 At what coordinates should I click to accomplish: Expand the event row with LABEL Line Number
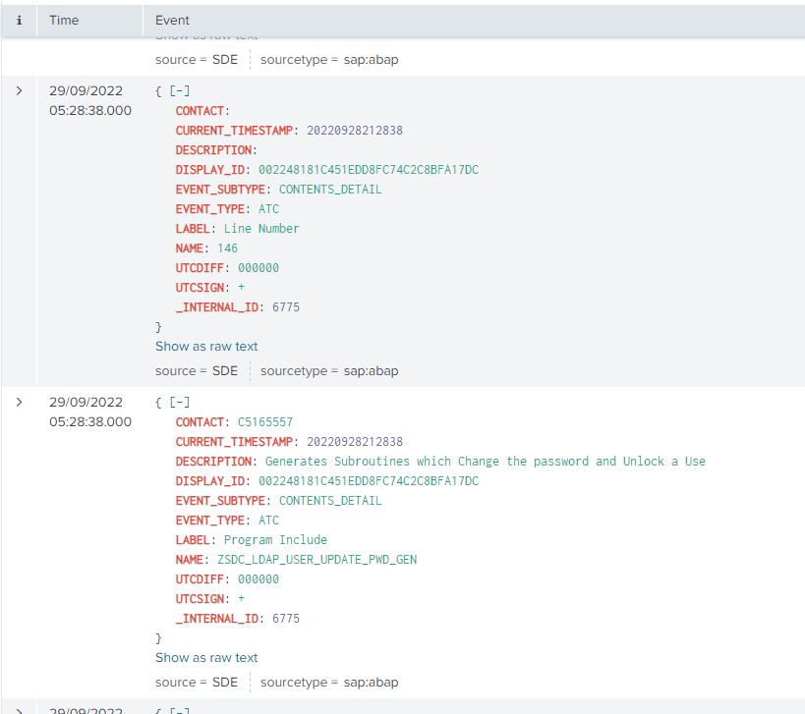click(x=19, y=90)
